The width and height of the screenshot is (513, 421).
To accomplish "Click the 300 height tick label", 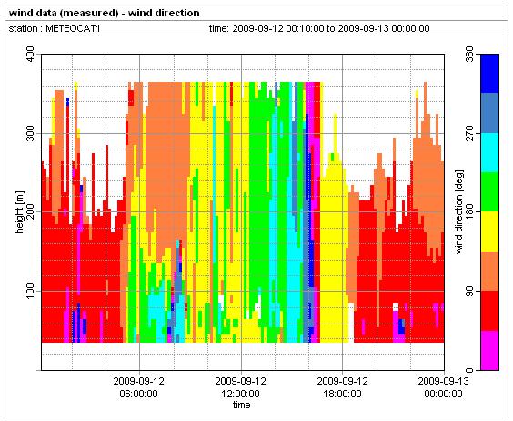I will pyautogui.click(x=30, y=133).
